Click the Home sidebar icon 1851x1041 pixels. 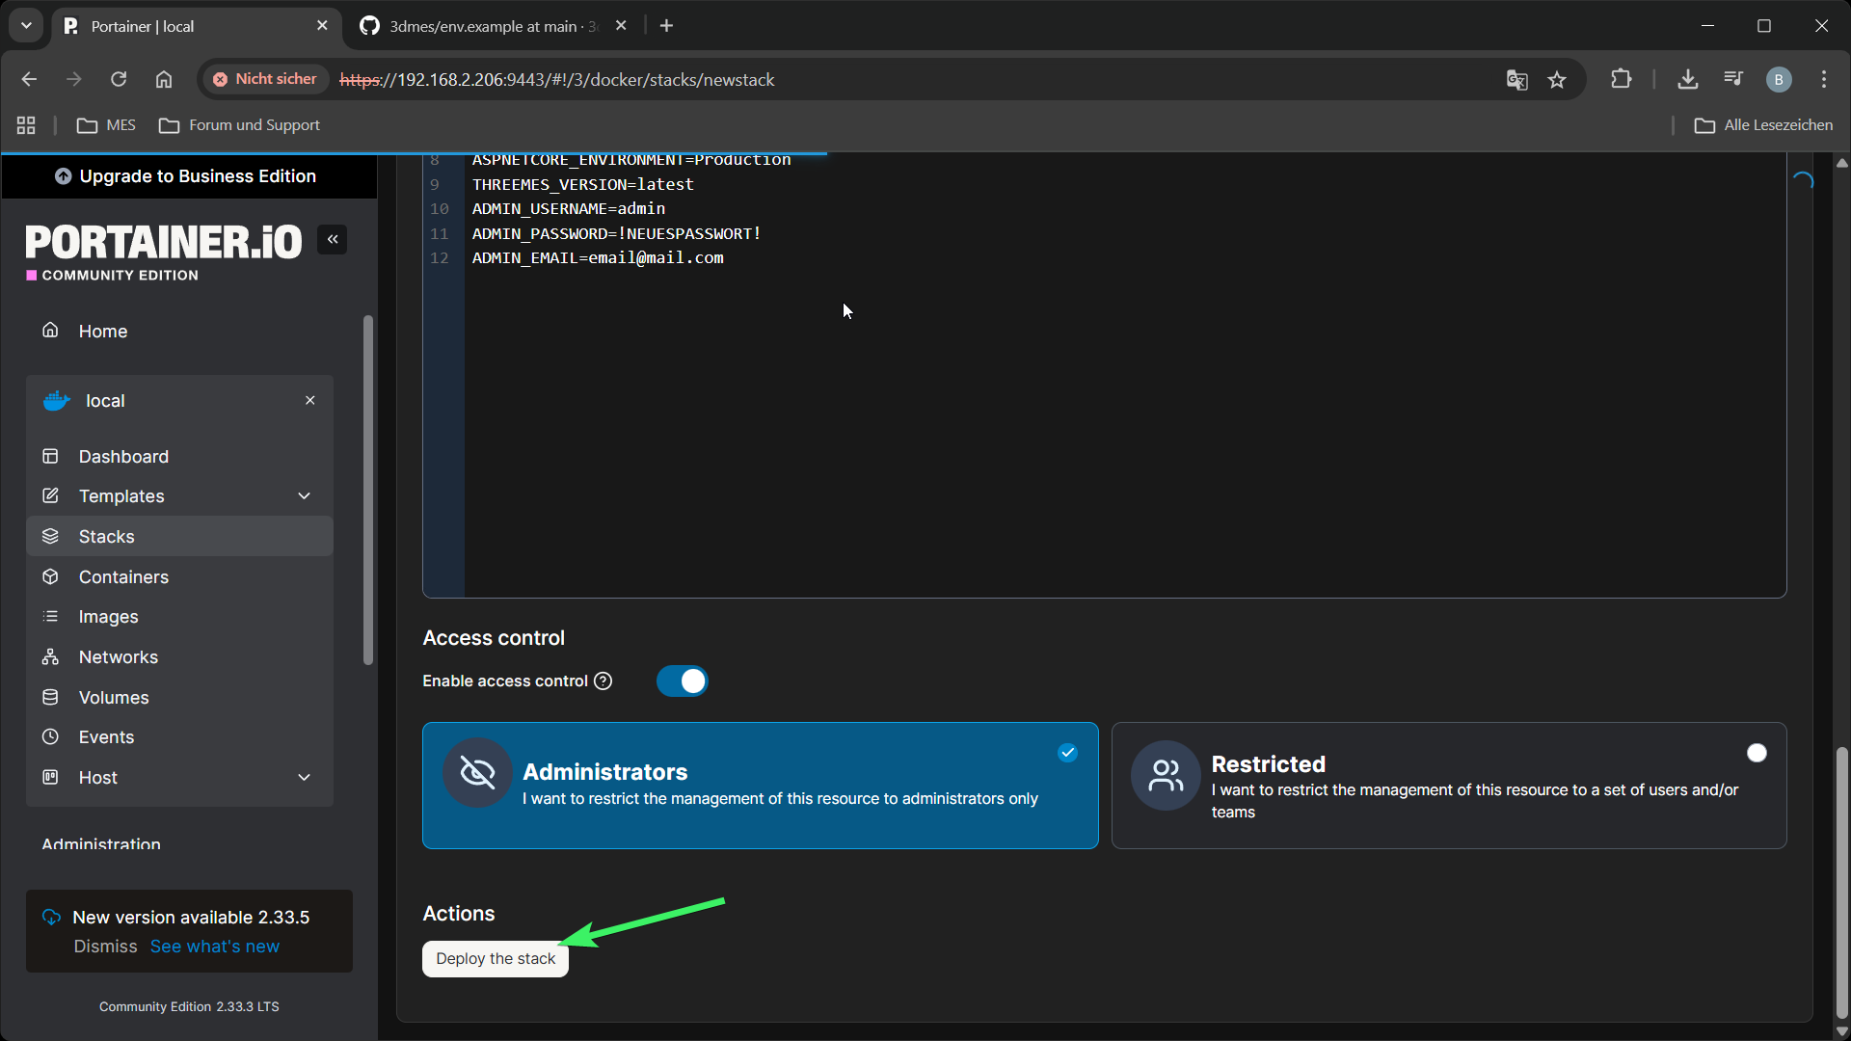pos(51,331)
